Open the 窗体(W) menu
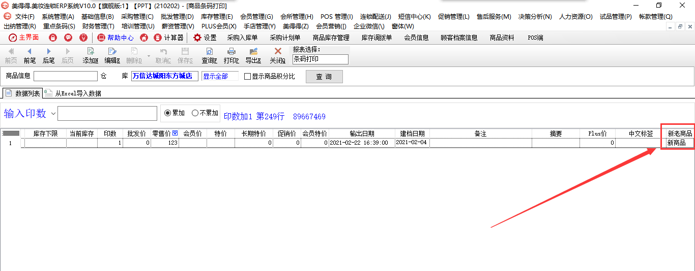695x271 pixels. pyautogui.click(x=403, y=26)
